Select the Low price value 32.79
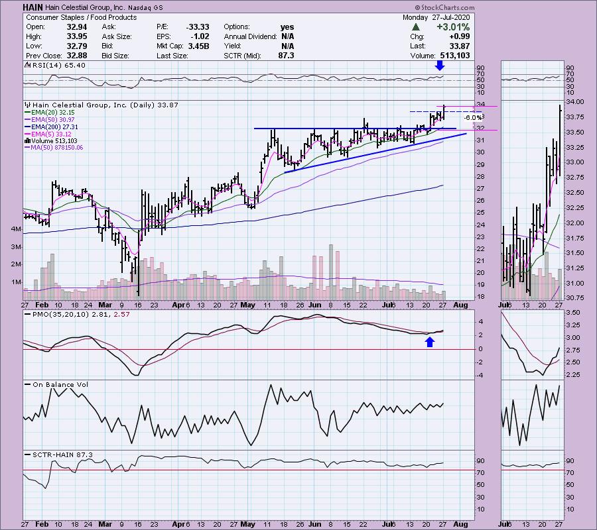Screen dimensions: 597x530 (x=77, y=46)
